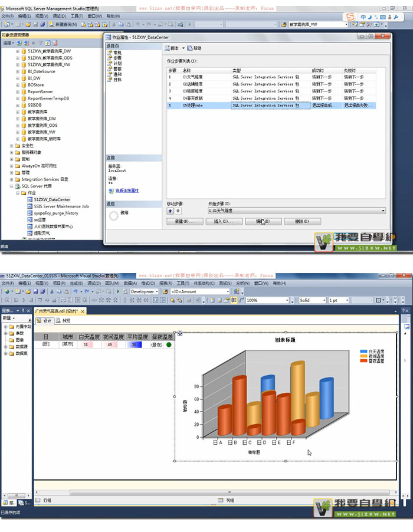413x532 pixels.
Task: Select the BOStore database
Action: click(x=35, y=85)
